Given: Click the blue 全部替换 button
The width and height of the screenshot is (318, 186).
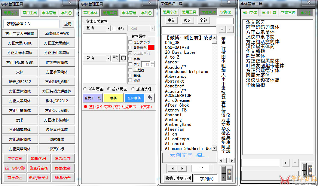Looking at the screenshot, I should pyautogui.click(x=134, y=98).
